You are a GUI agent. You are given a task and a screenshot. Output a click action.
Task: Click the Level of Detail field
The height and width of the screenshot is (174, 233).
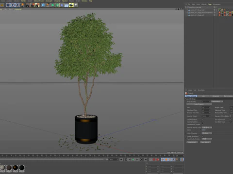(206, 116)
